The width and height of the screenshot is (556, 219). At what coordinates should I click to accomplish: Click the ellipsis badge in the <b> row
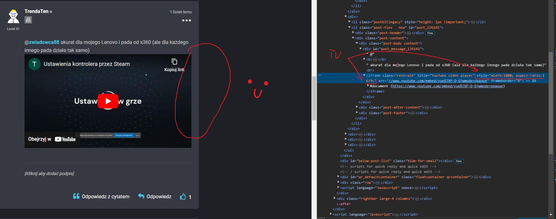375,59
